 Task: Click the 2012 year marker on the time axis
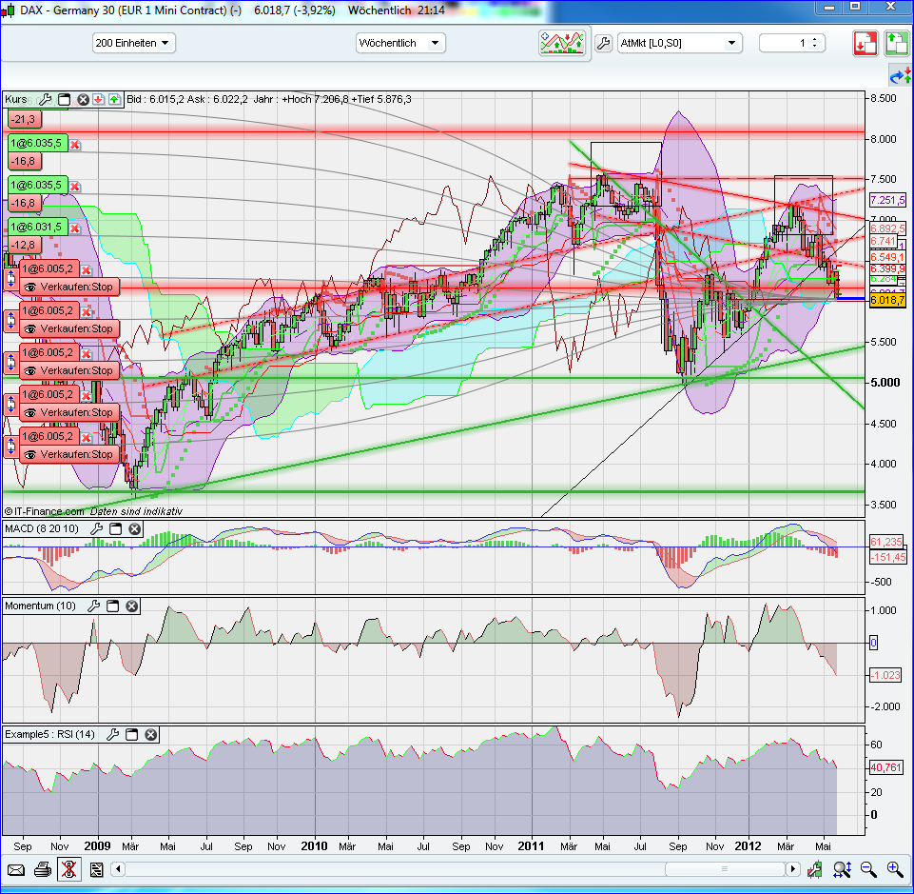tap(748, 845)
